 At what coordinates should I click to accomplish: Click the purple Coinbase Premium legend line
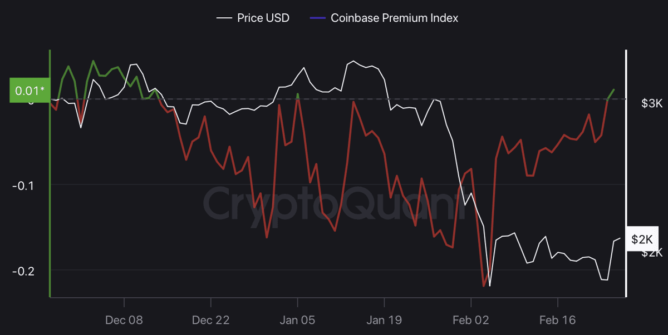click(317, 18)
